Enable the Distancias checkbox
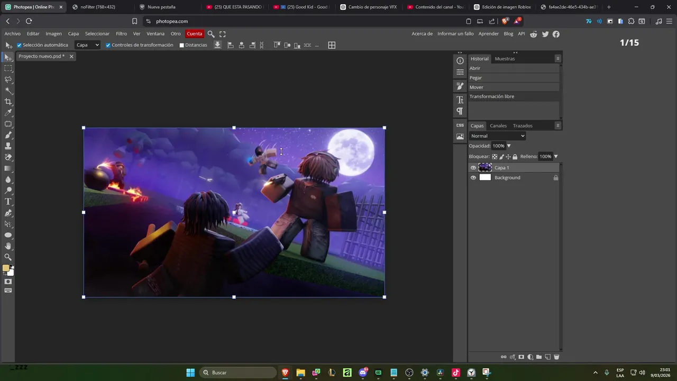 point(181,45)
